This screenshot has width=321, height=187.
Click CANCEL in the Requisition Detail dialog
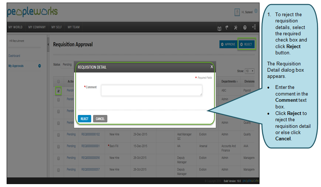point(100,119)
